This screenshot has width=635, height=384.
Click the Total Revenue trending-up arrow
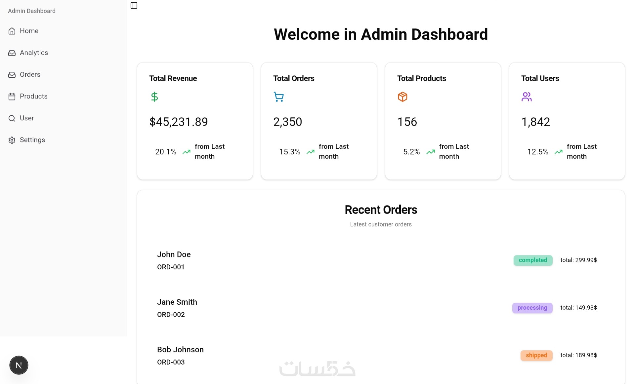click(187, 152)
